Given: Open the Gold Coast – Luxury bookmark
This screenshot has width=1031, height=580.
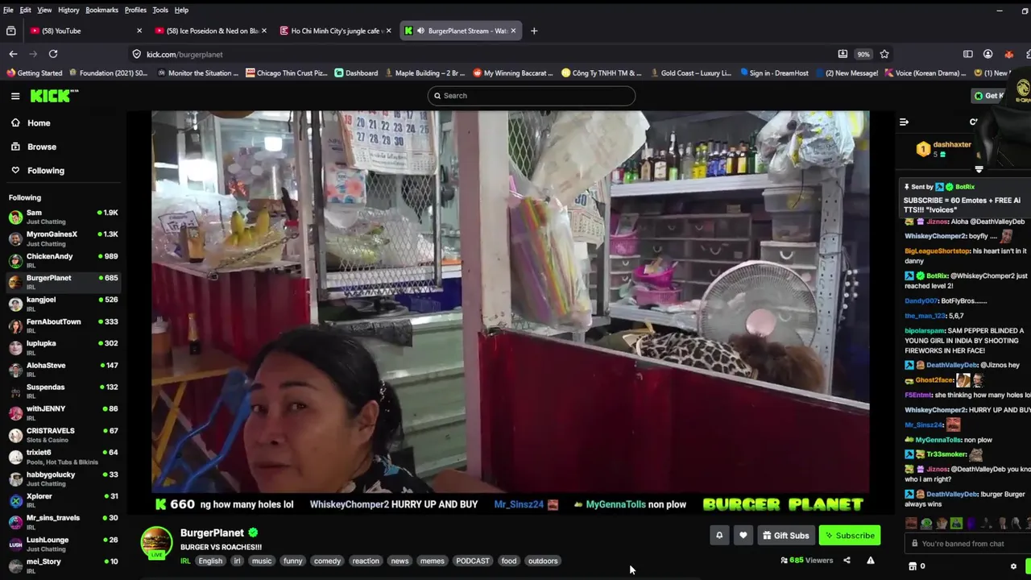Looking at the screenshot, I should pos(690,72).
